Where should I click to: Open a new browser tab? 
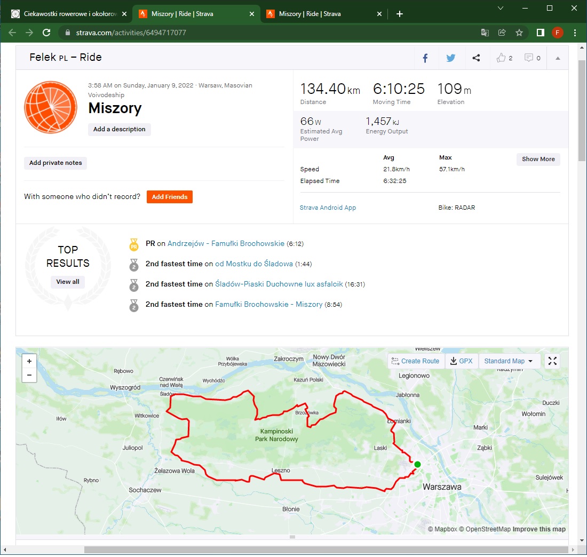(x=400, y=14)
